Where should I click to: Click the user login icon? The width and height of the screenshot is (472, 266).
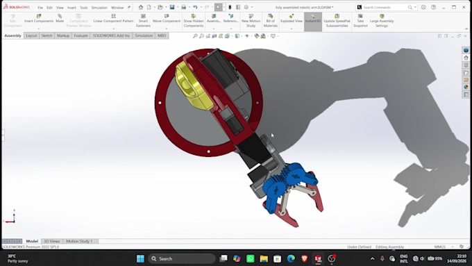pyautogui.click(x=423, y=7)
